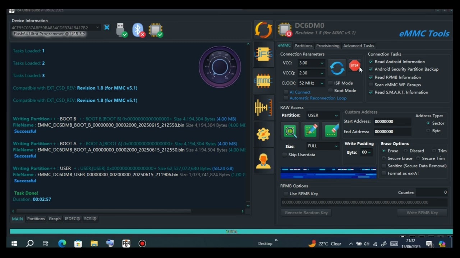Screen dimensions: 460x258
Task: Open the VCCQ voltage dropdown
Action: coord(311,73)
